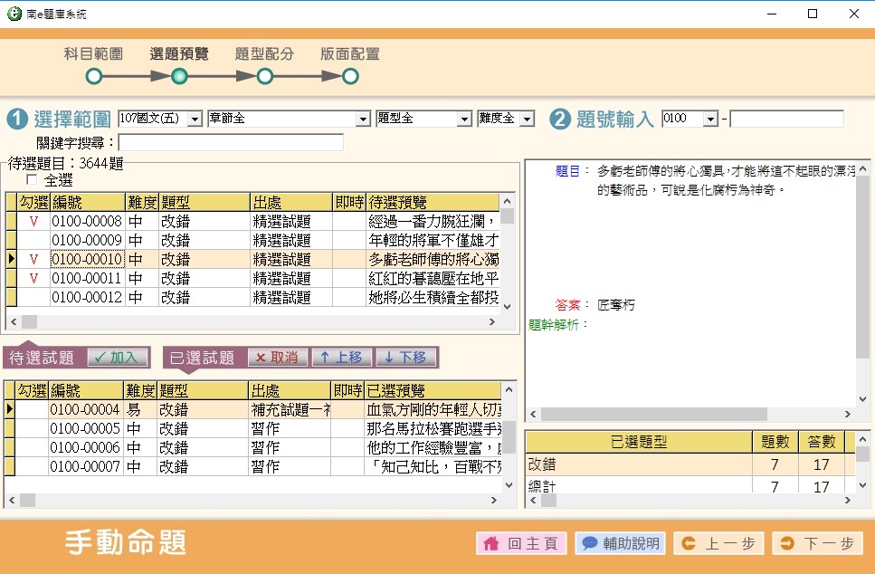Click the 加入 add button
The width and height of the screenshot is (875, 574).
click(x=118, y=358)
